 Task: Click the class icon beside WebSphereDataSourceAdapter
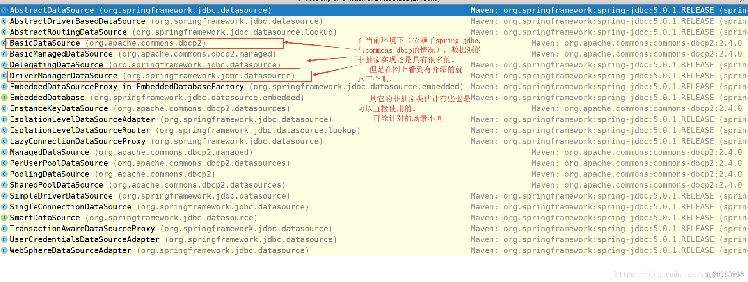(4, 250)
